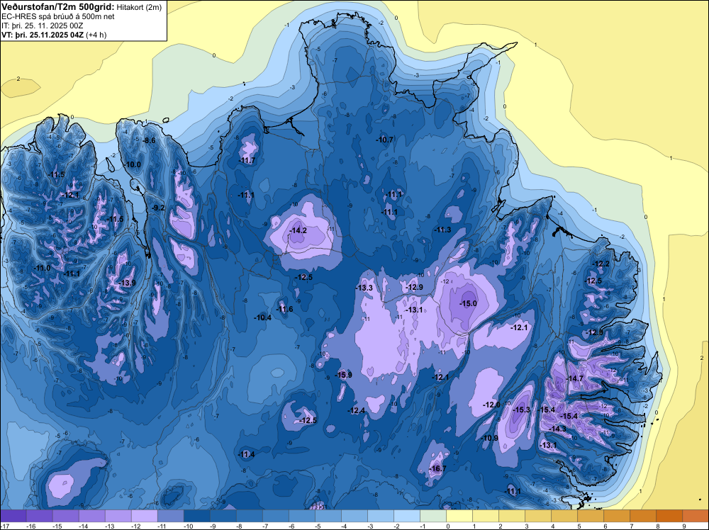Image resolution: width=709 pixels, height=530 pixels.
Task: Select the EC-HRES spá brúuð description line
Action: pyautogui.click(x=58, y=16)
